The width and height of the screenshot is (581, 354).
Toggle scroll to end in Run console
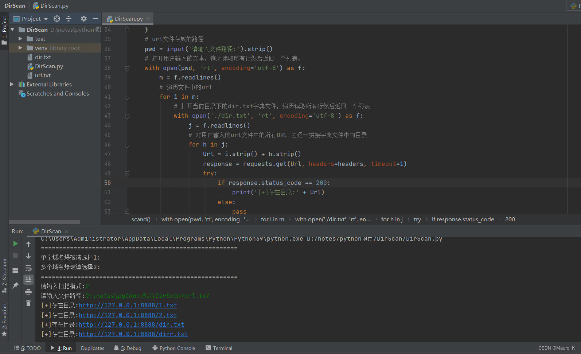coord(28,280)
